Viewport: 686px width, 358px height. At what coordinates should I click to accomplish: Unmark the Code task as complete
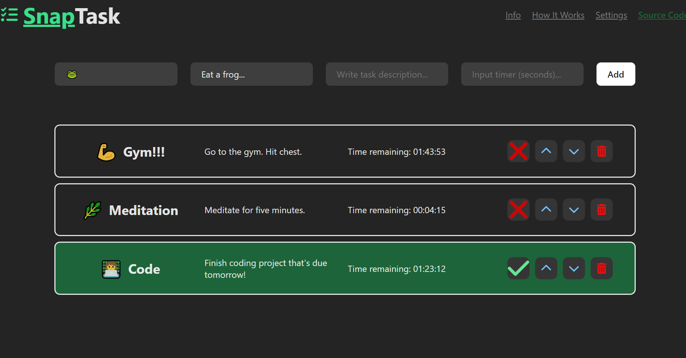(518, 268)
